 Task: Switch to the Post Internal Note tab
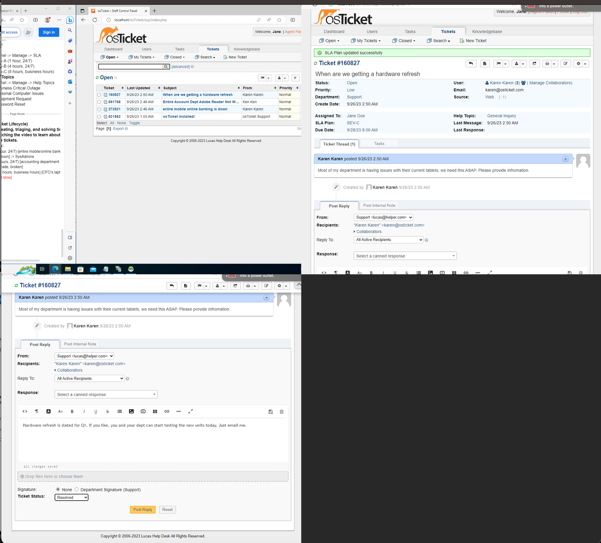pyautogui.click(x=80, y=344)
